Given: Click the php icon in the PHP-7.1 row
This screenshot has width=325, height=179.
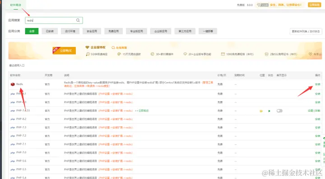Looking at the screenshot, I should click(13, 144).
